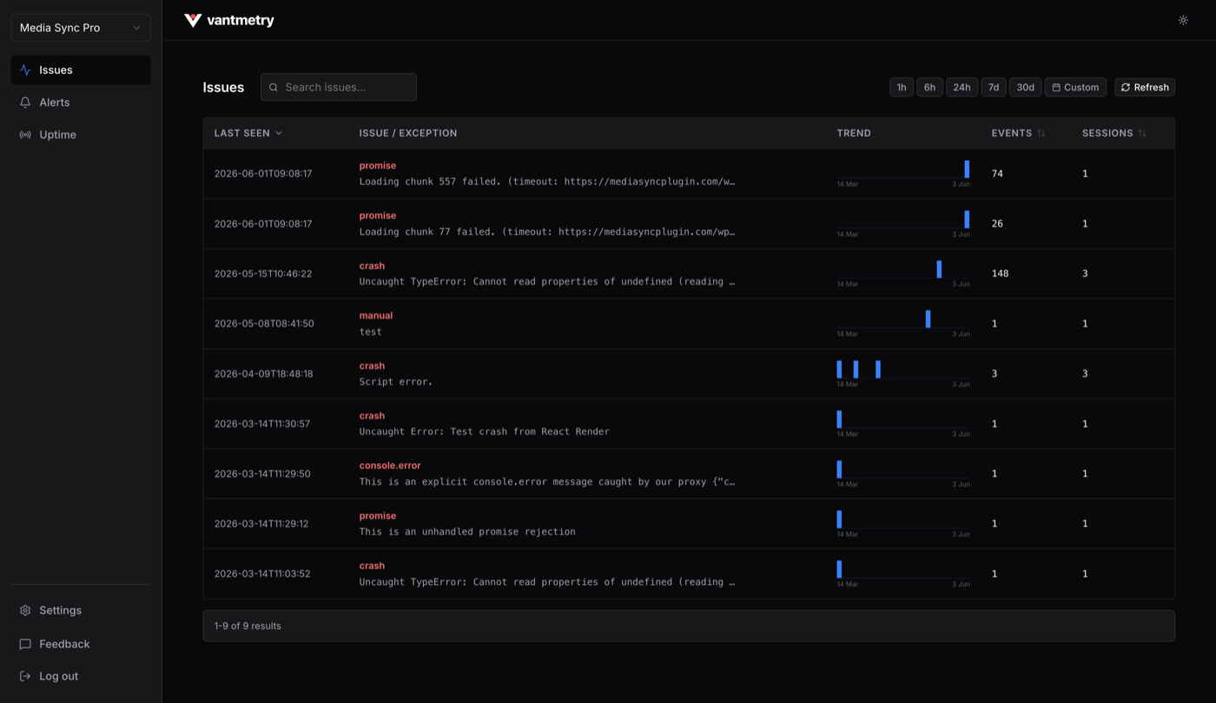Open Feedback in the sidebar
Image resolution: width=1216 pixels, height=703 pixels.
tap(81, 644)
